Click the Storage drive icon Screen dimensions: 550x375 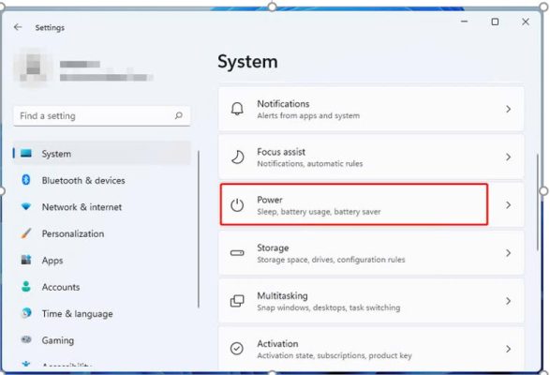[237, 253]
